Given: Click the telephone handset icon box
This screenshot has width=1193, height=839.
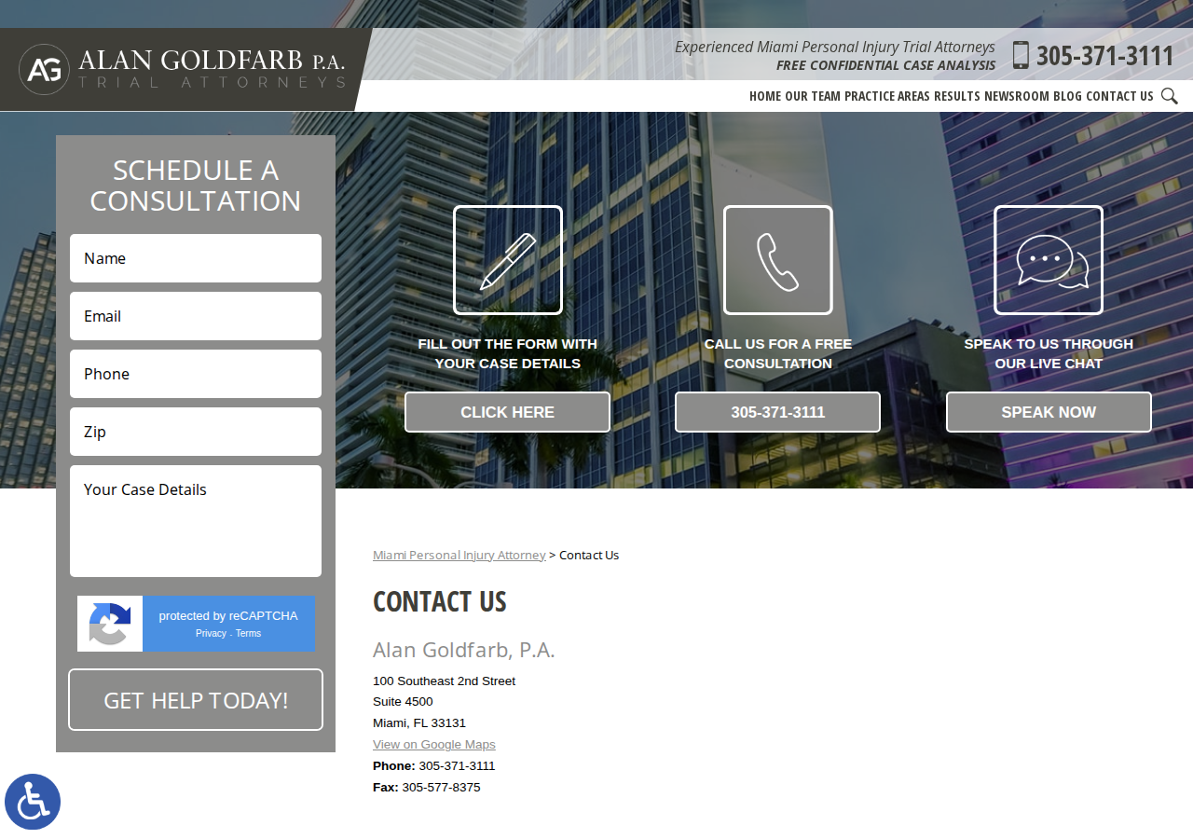Looking at the screenshot, I should (x=778, y=260).
